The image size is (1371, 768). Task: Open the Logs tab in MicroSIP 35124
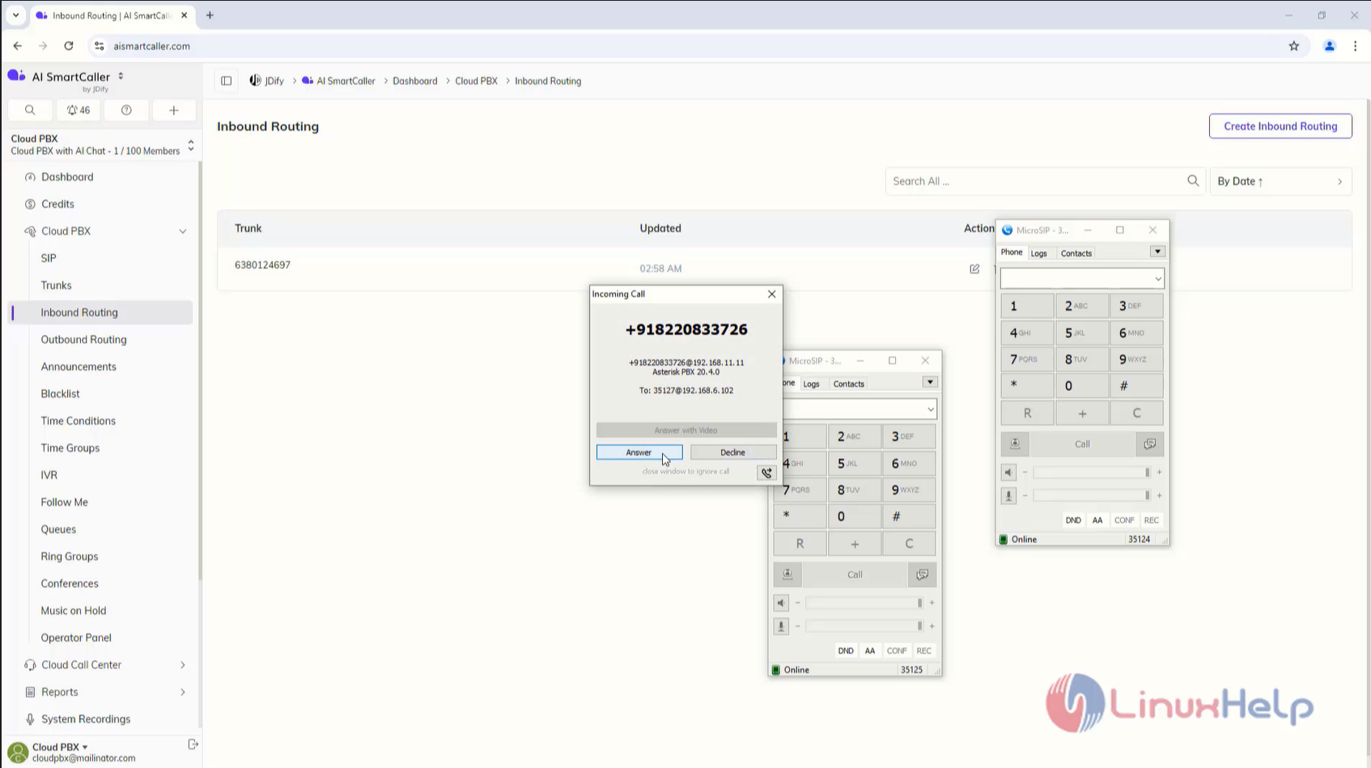1038,253
